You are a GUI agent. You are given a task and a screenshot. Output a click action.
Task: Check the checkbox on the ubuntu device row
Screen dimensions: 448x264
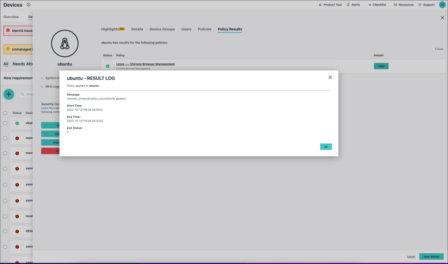pyautogui.click(x=5, y=123)
